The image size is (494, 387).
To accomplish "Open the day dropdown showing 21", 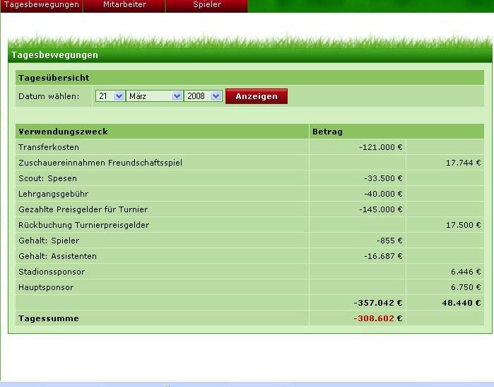I will tap(110, 96).
